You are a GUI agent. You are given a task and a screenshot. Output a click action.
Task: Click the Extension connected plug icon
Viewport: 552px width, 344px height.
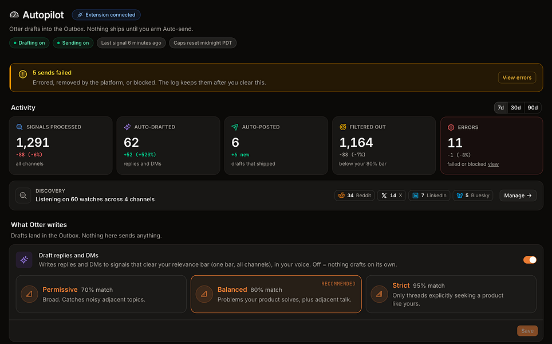(80, 15)
